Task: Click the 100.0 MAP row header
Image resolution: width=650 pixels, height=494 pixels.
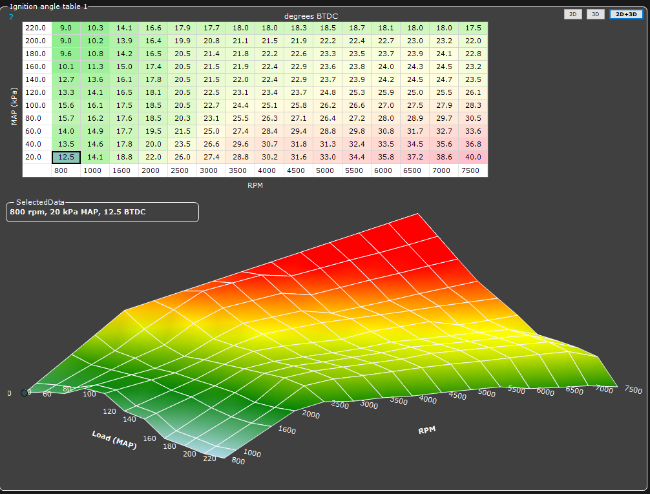Action: [x=36, y=105]
